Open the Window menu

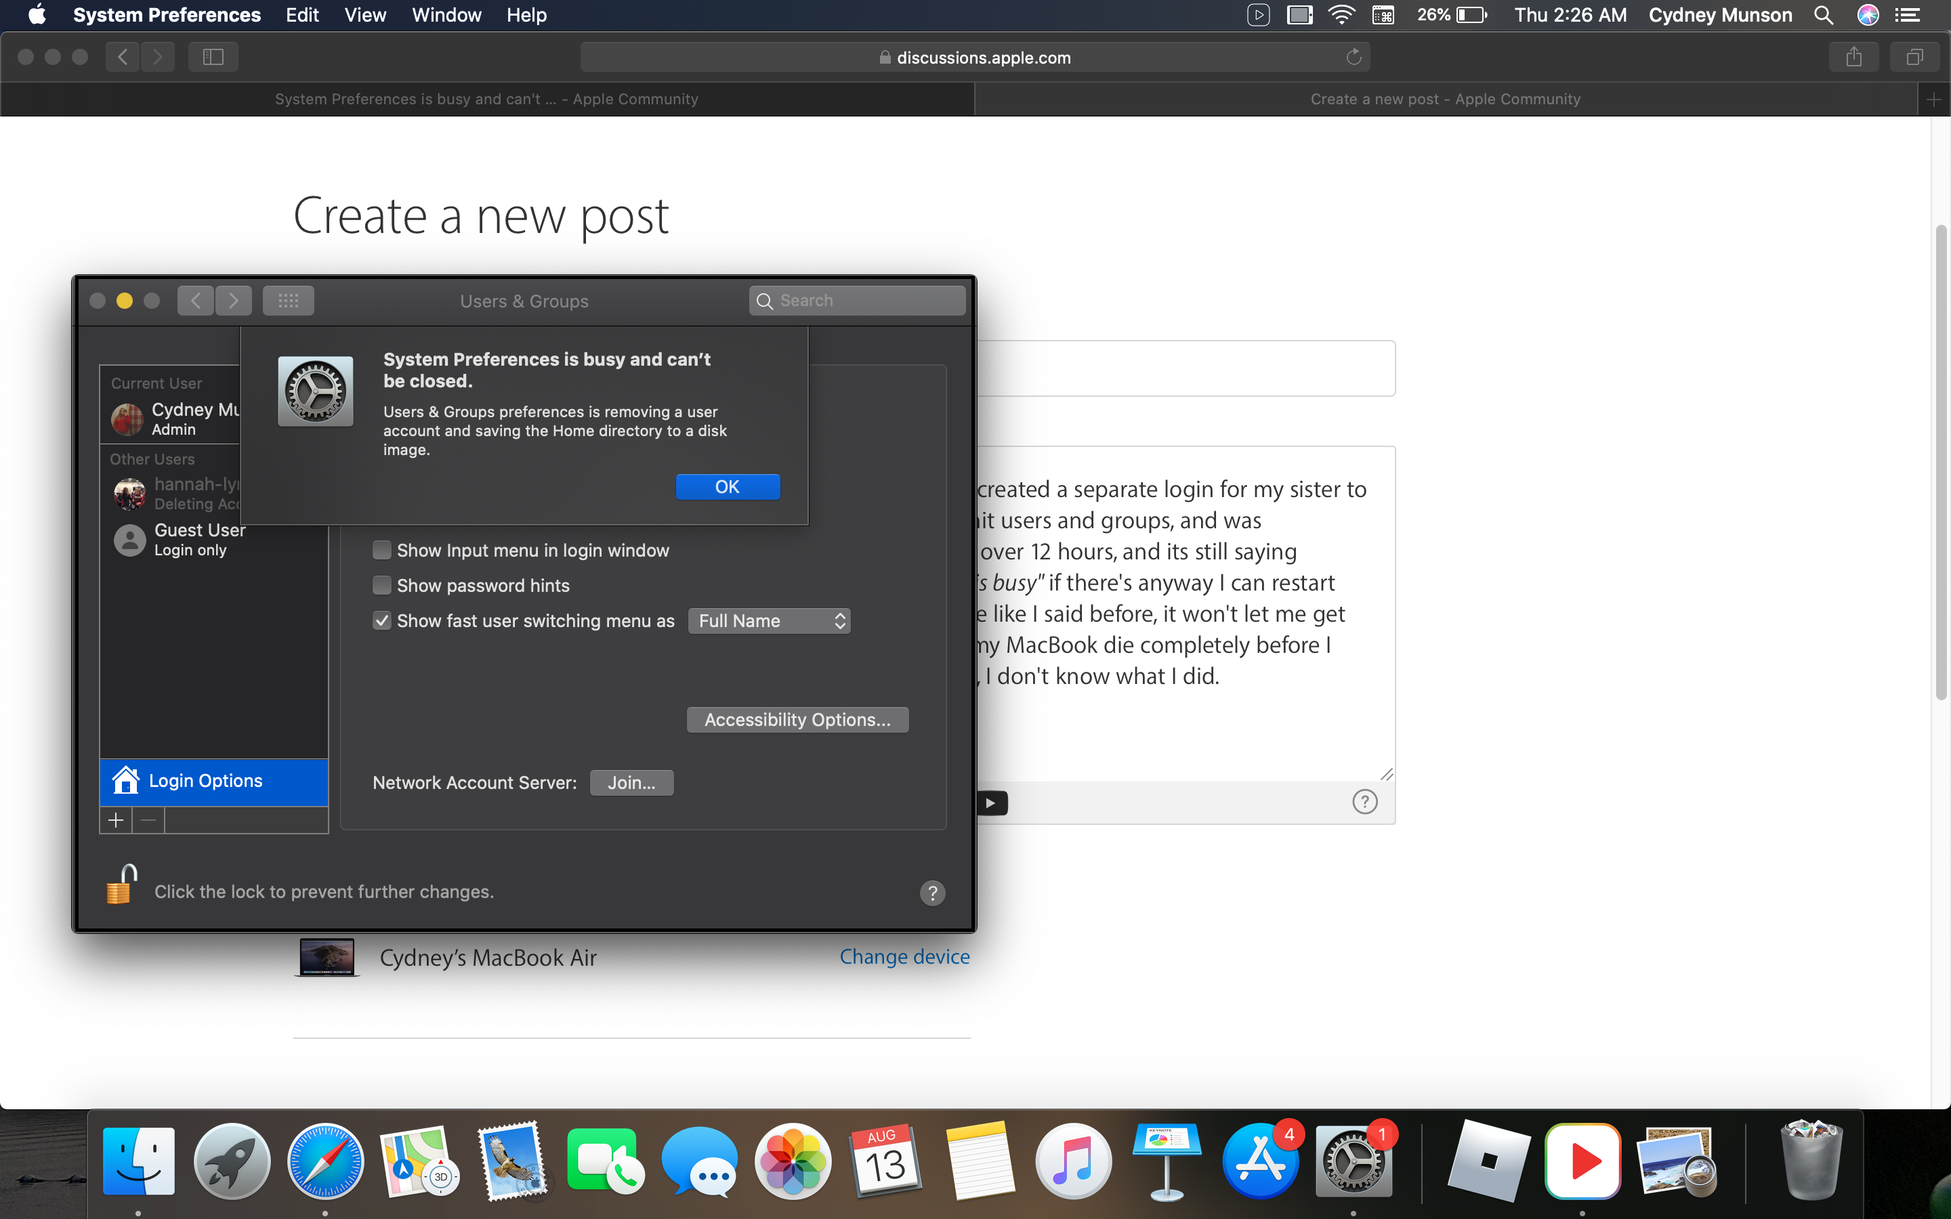tap(446, 16)
